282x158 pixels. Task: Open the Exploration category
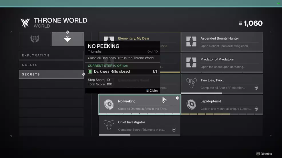point(51,55)
